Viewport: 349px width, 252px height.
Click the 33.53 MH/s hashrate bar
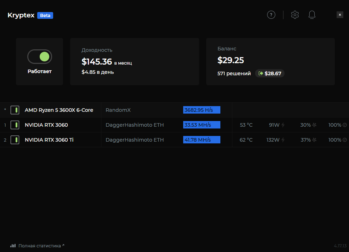tap(202, 125)
